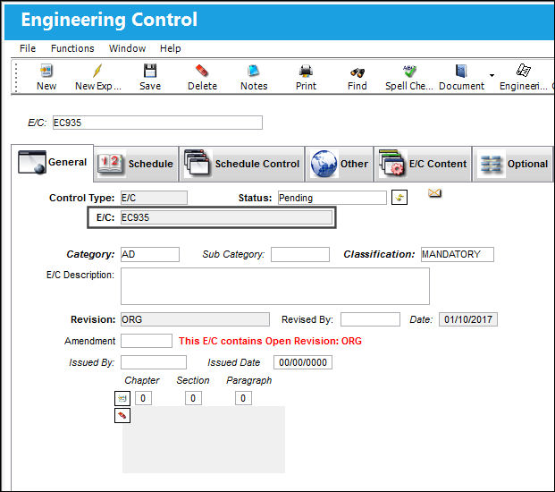This screenshot has height=492, width=555.
Task: Click the envelope mail icon
Action: [434, 193]
